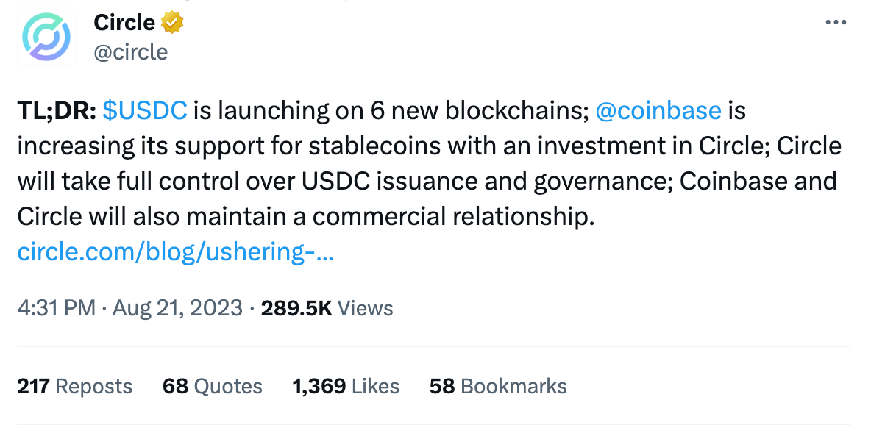
Task: Show the 68 Quotes list
Action: pos(212,386)
